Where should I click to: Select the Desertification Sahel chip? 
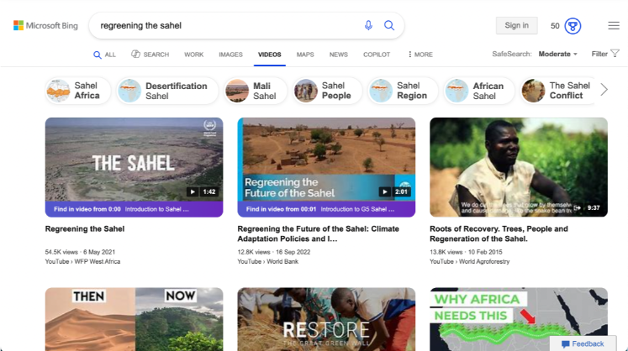(167, 91)
